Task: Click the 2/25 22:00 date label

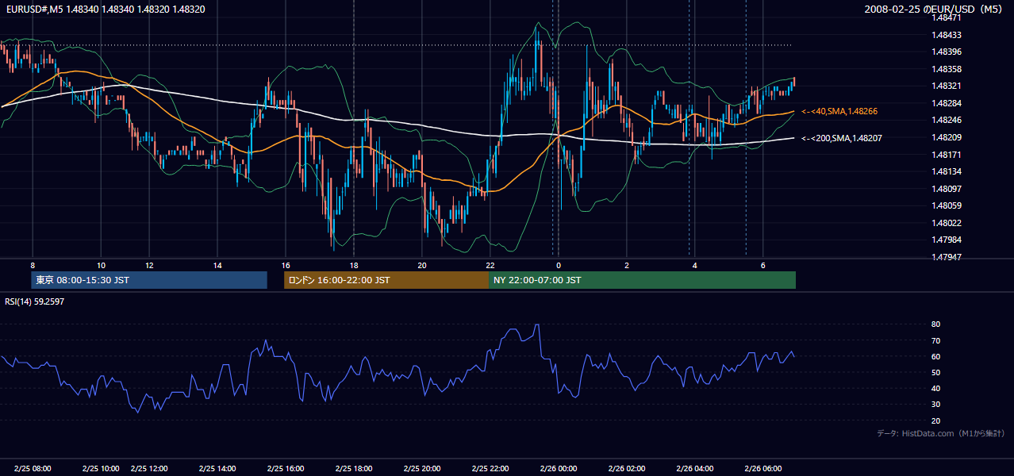Action: 490,468
